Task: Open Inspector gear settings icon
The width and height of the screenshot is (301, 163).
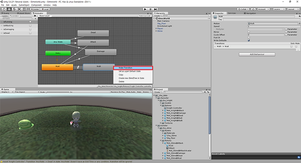Action: pos(299,16)
